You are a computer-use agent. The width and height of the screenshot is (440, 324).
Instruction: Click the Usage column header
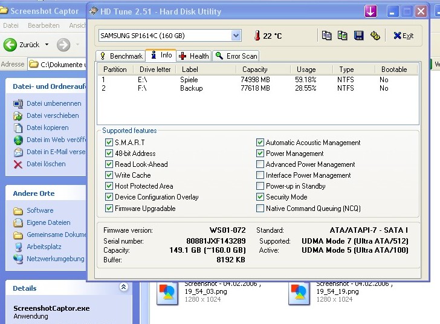coord(306,70)
